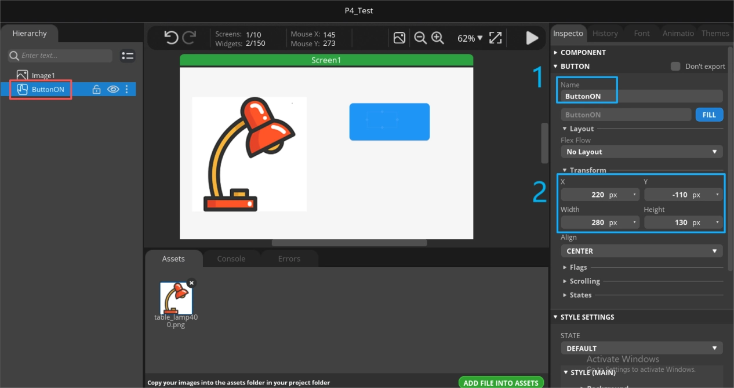This screenshot has height=388, width=734.
Task: Click ADD FILE INTO ASSETS button
Action: tap(502, 382)
